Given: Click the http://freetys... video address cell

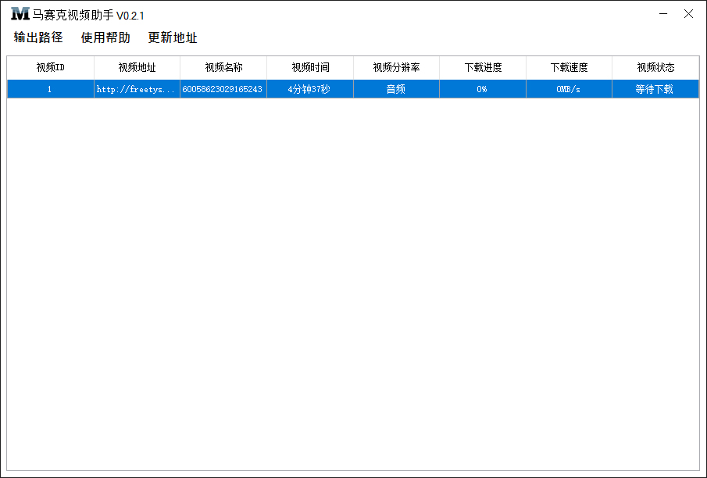Looking at the screenshot, I should [x=134, y=88].
